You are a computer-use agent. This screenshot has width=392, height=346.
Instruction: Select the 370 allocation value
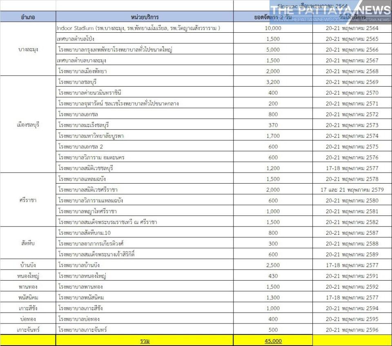click(273, 125)
